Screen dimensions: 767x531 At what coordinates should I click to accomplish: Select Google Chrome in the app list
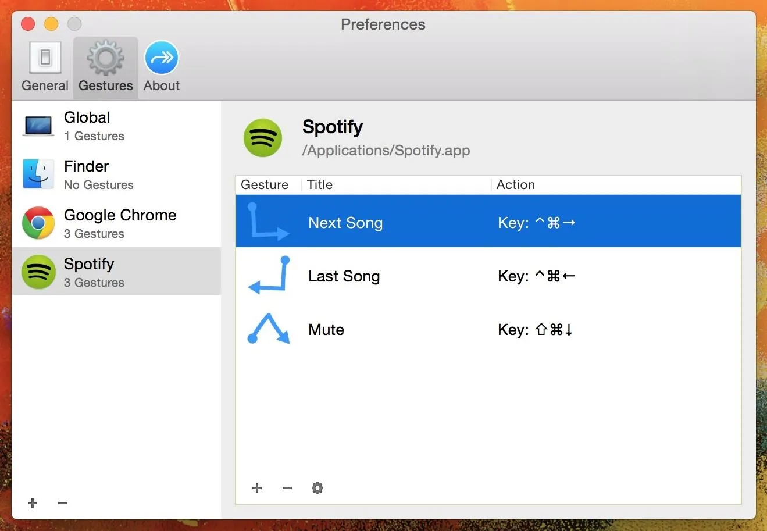pyautogui.click(x=116, y=223)
